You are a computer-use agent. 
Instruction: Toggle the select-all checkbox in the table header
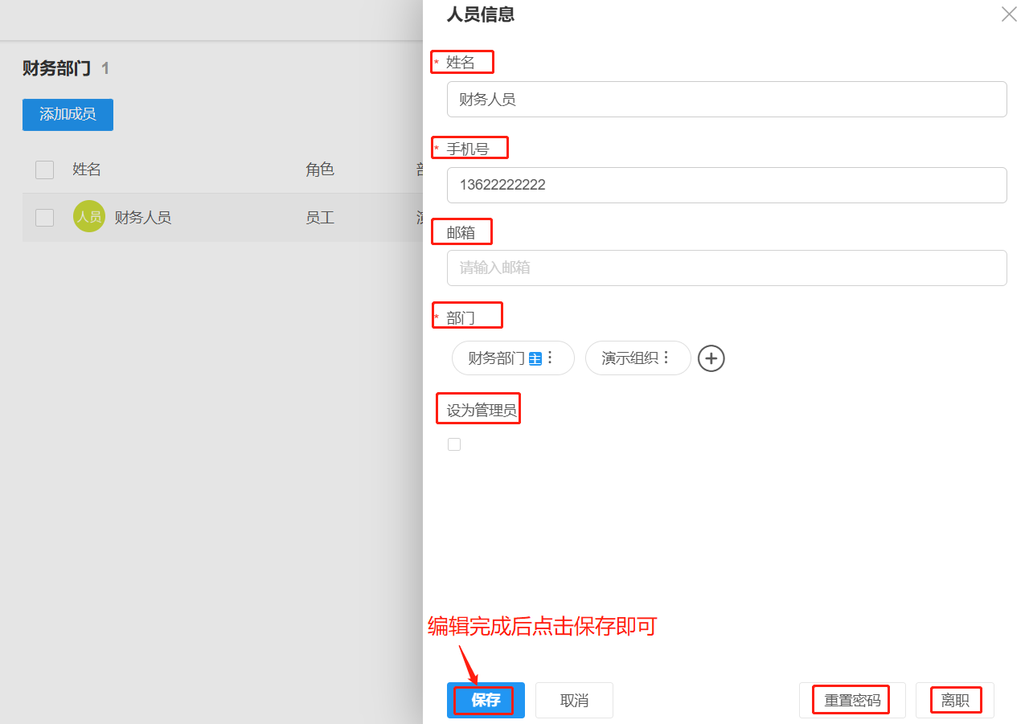point(44,170)
